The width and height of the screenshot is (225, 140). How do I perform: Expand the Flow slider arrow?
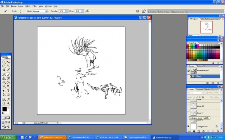coord(82,11)
